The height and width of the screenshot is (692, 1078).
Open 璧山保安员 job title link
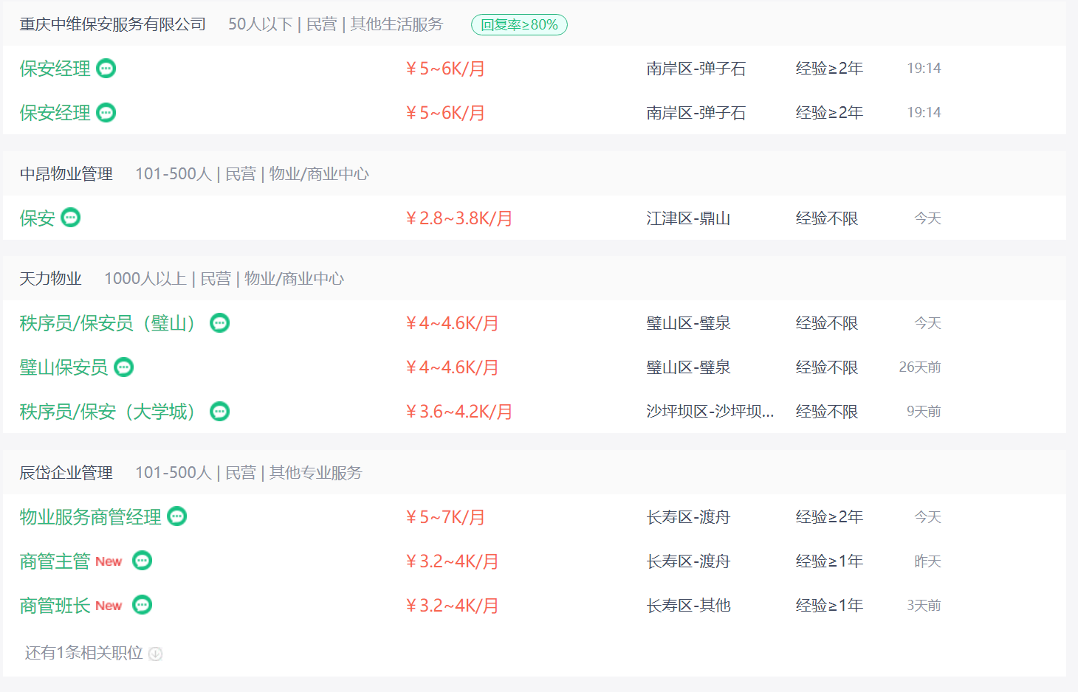63,367
